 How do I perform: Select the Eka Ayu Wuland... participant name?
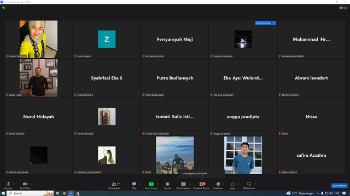pyautogui.click(x=243, y=78)
